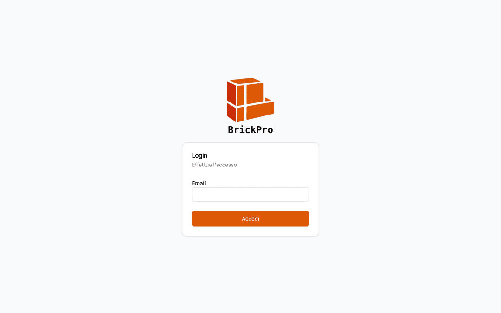Viewport: 501px width, 313px height.
Task: Click the Email input field
Action: coord(250,194)
